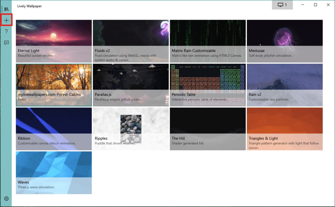Open Lively Wallpaper settings gear
This screenshot has width=335, height=207.
coord(6,198)
